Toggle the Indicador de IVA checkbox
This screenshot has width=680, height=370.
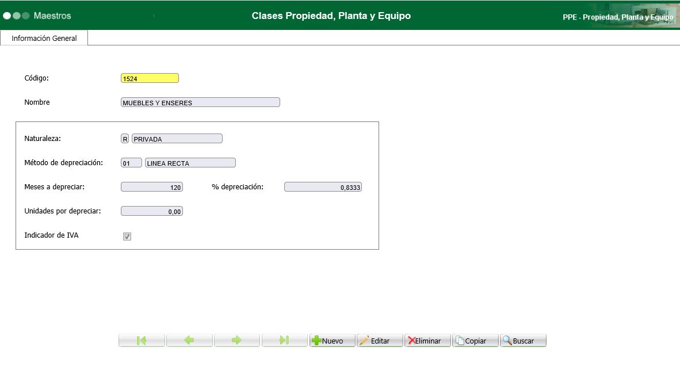(x=127, y=237)
